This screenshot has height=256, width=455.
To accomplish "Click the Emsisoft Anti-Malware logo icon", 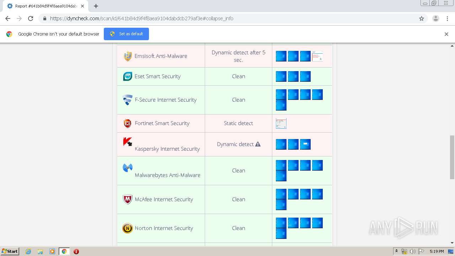I will click(x=128, y=56).
